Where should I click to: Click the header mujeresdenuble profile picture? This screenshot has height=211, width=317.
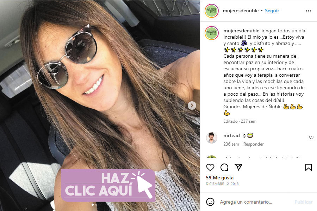pos(211,11)
